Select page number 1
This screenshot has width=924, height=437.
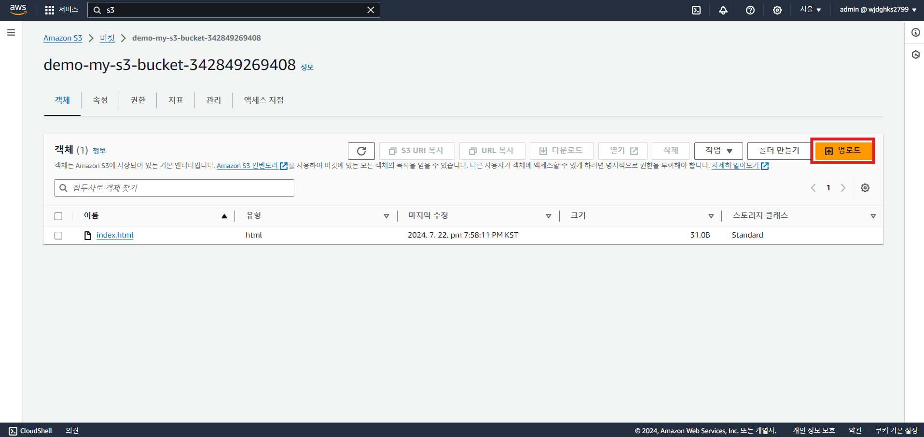click(x=828, y=188)
